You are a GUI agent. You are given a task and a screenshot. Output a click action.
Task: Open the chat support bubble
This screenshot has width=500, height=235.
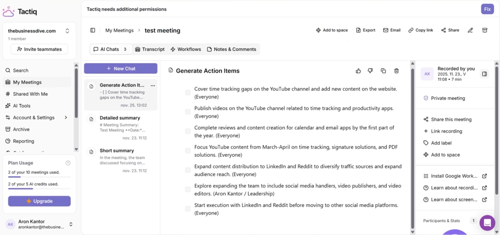point(487,223)
